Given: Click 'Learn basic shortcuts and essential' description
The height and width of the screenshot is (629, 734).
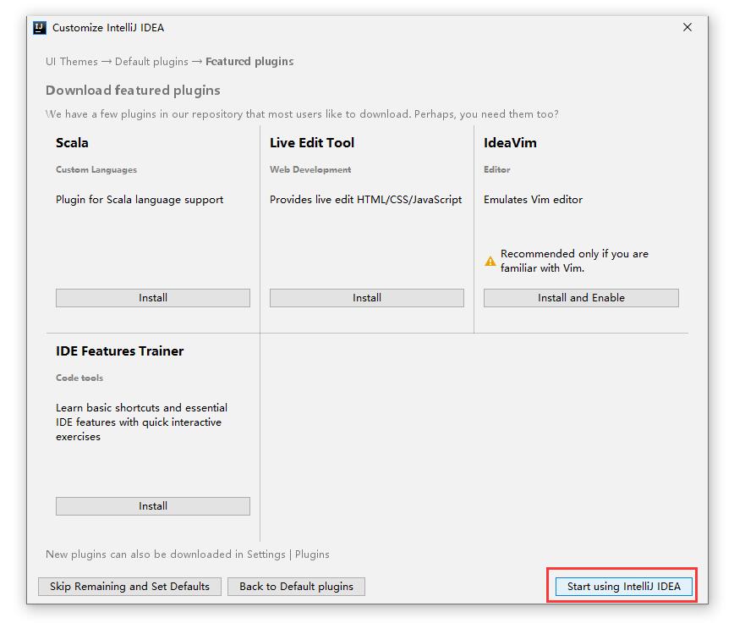Looking at the screenshot, I should click(x=141, y=422).
